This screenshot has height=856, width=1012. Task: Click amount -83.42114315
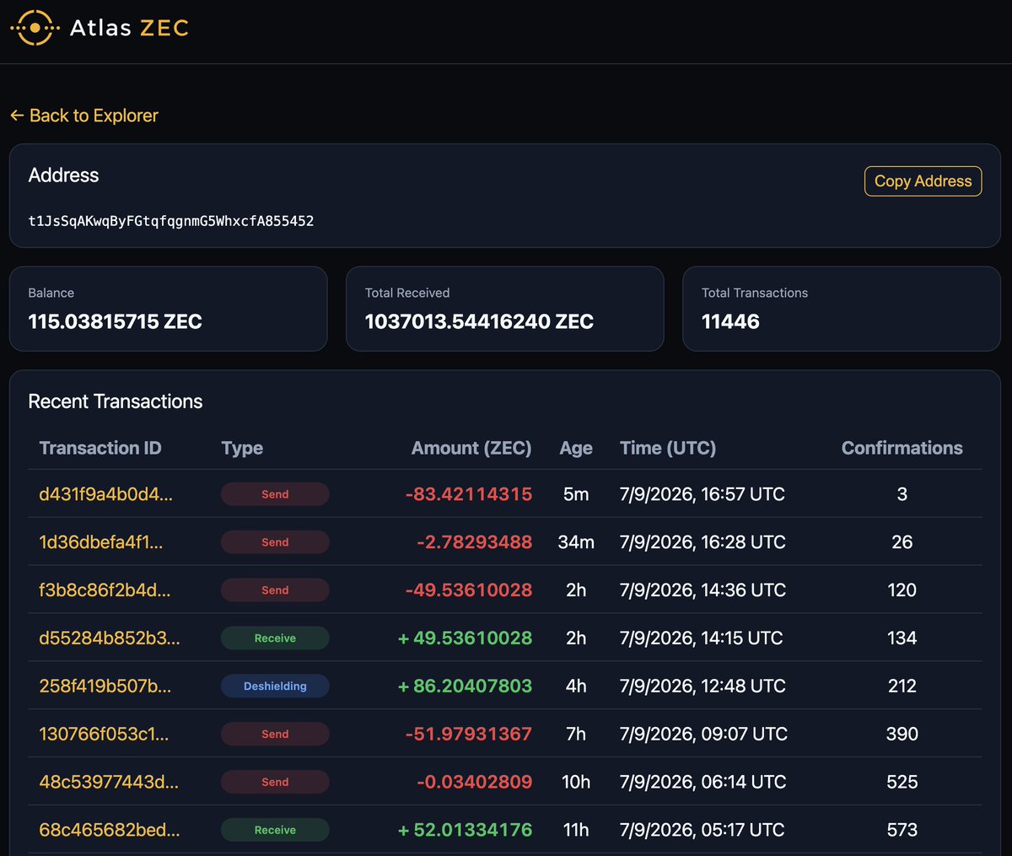(x=469, y=494)
